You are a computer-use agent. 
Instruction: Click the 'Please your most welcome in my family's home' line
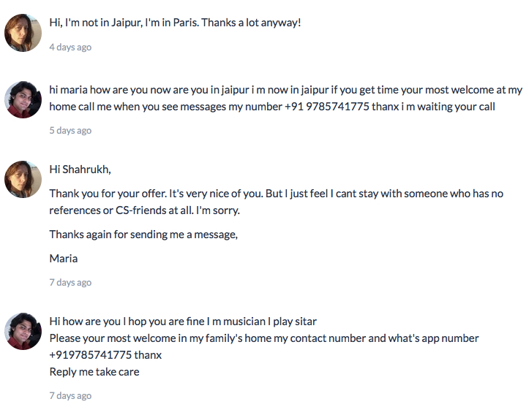tap(264, 338)
